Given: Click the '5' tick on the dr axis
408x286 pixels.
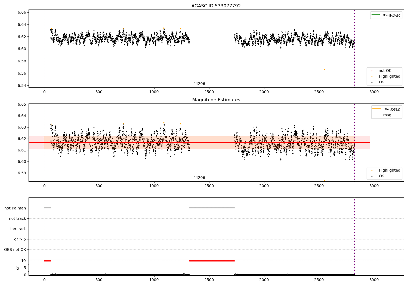Looking at the screenshot, I should point(25,268).
